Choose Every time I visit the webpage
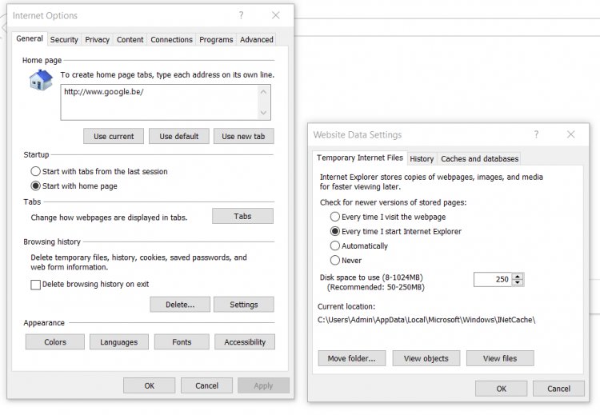This screenshot has height=415, width=600. coord(335,217)
